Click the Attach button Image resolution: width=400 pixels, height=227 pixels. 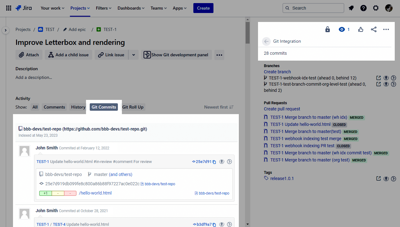[x=29, y=55]
